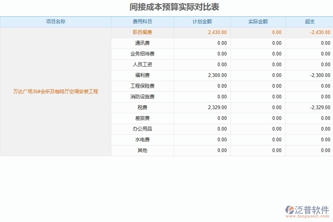333x222 pixels.
Task: Sort by the 计划金额 column header
Action: pyautogui.click(x=202, y=21)
